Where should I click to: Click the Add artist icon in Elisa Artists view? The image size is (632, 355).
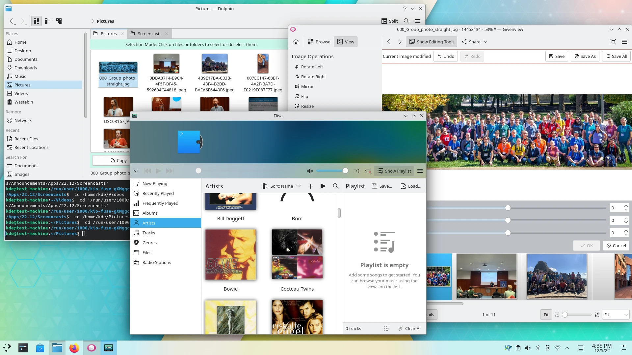click(310, 186)
